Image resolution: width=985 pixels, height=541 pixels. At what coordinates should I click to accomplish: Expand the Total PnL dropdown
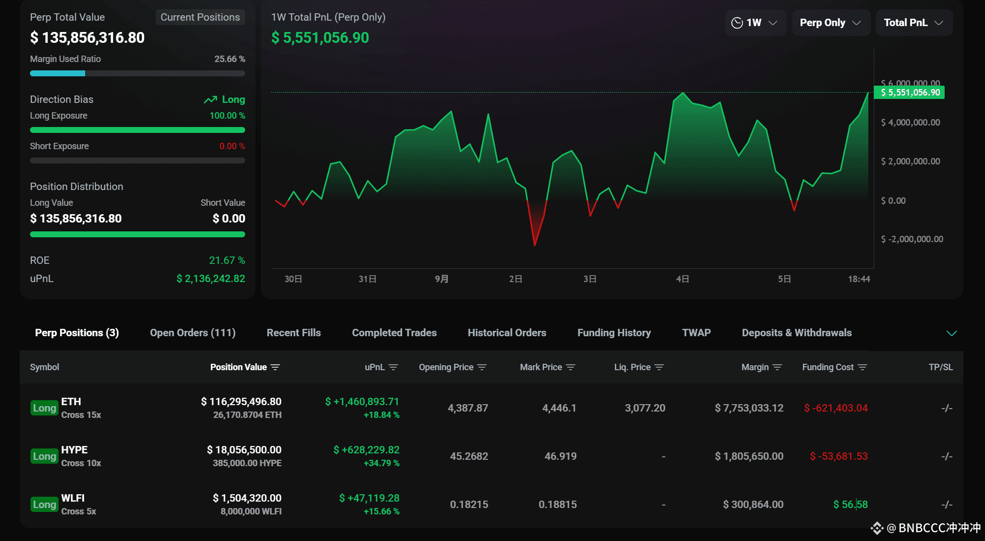pos(914,23)
